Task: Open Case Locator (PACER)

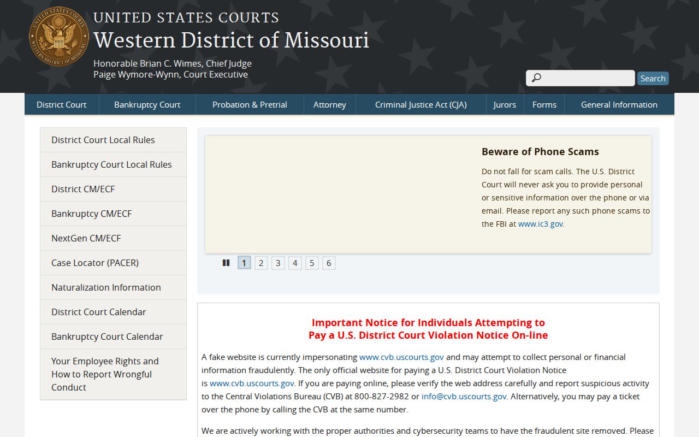Action: [113, 263]
